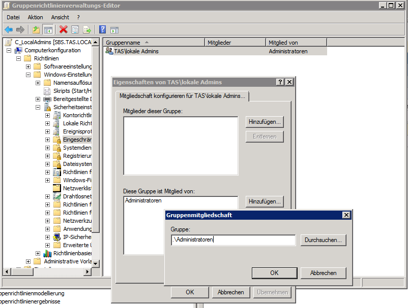Click the TAS\lokale Admins group icon
408x308 pixels.
[x=109, y=51]
